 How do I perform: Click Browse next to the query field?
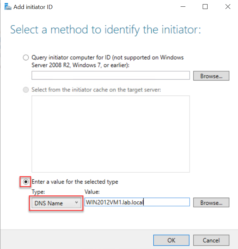point(211,76)
